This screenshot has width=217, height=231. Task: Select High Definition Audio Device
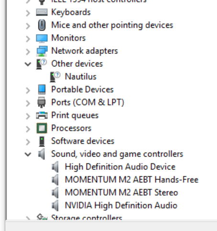[x=120, y=167]
